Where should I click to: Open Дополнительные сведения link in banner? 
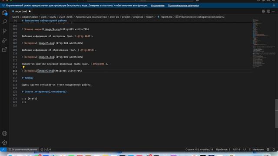click(183, 6)
